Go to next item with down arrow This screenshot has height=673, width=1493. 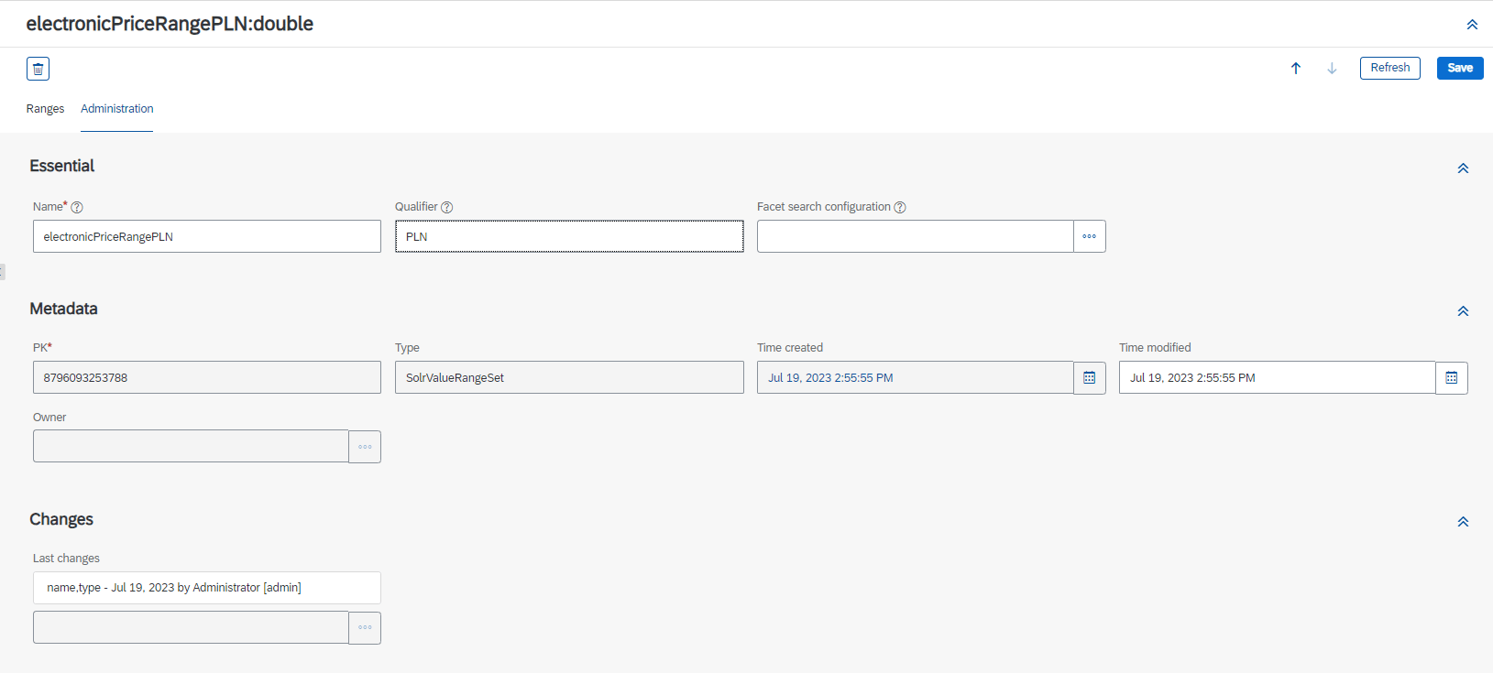[x=1332, y=68]
